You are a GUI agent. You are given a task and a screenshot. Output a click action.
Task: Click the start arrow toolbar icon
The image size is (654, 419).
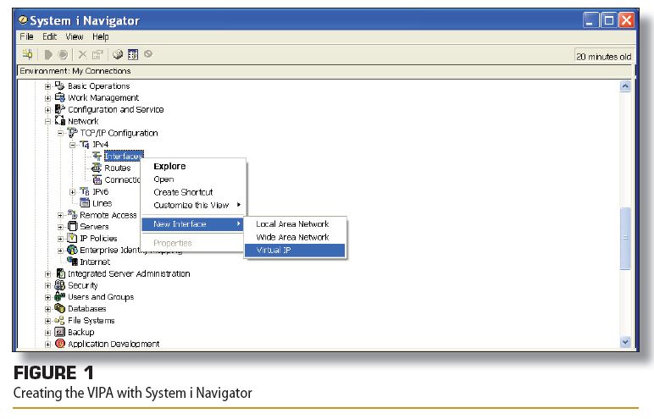point(48,55)
